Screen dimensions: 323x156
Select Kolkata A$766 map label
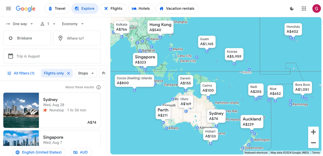(x=122, y=27)
